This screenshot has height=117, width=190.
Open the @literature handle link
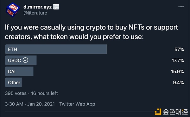[x=35, y=13]
